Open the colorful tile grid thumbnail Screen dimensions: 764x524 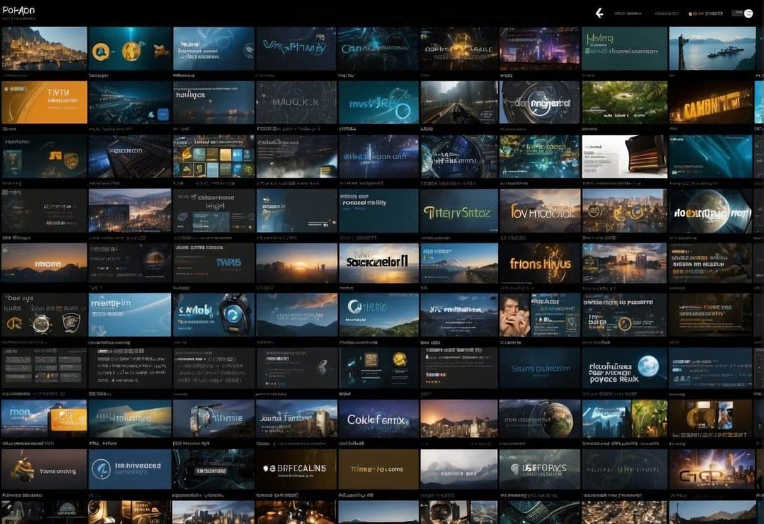pos(214,156)
